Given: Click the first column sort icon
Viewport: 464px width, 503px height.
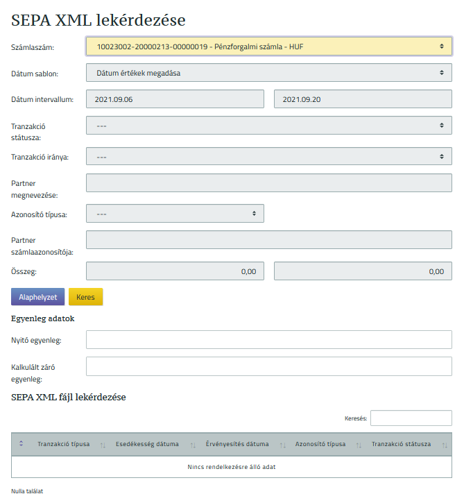Looking at the screenshot, I should (x=21, y=444).
